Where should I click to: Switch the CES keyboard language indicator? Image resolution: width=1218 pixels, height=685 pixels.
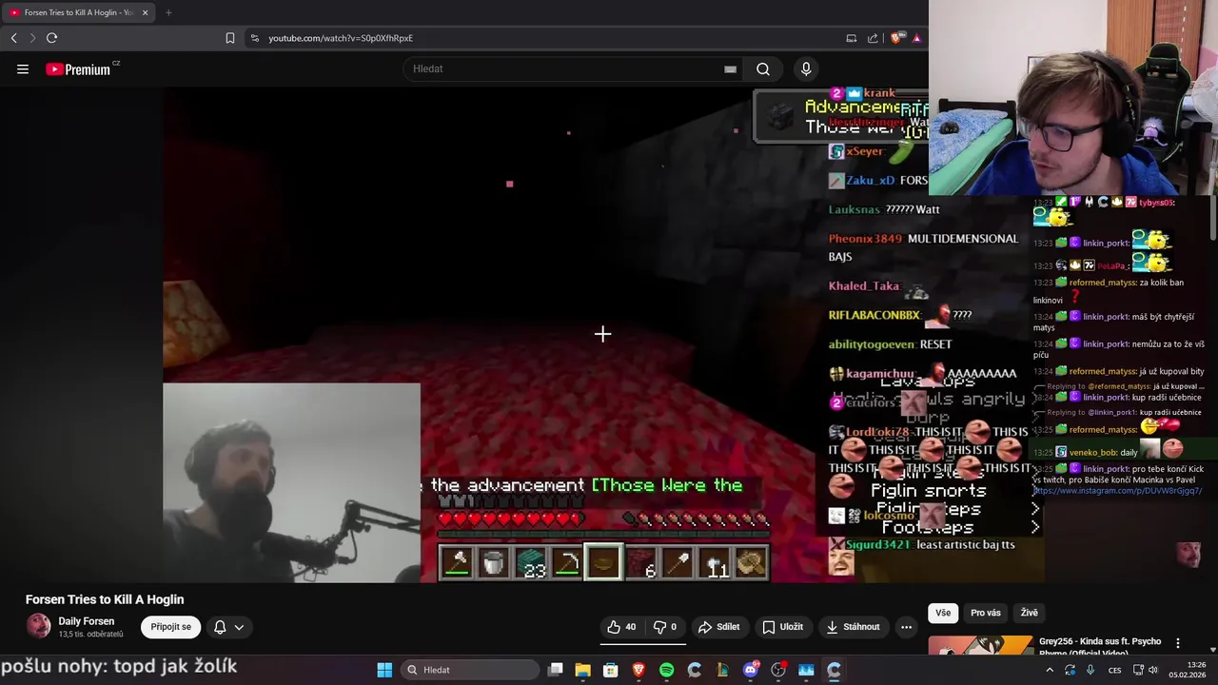(1114, 670)
